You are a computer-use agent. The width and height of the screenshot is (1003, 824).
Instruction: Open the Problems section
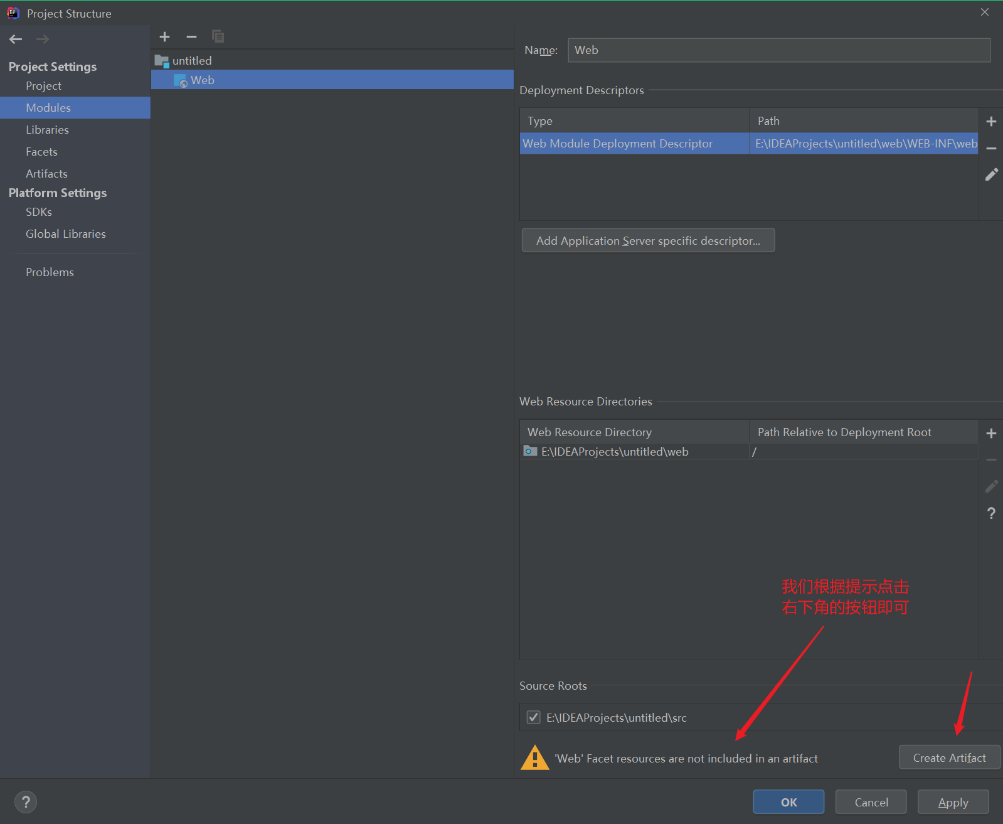pyautogui.click(x=50, y=272)
